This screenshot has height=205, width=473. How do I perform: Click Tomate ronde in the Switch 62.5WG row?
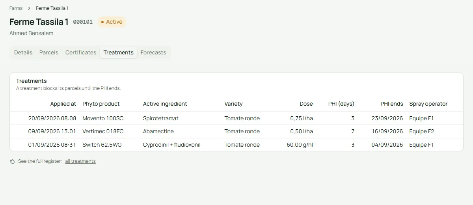[242, 145]
